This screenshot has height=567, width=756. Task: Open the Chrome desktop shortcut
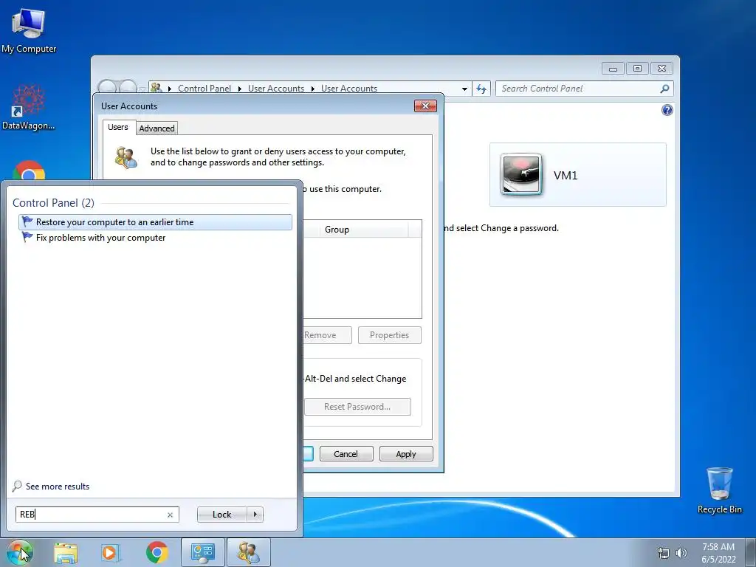(29, 171)
